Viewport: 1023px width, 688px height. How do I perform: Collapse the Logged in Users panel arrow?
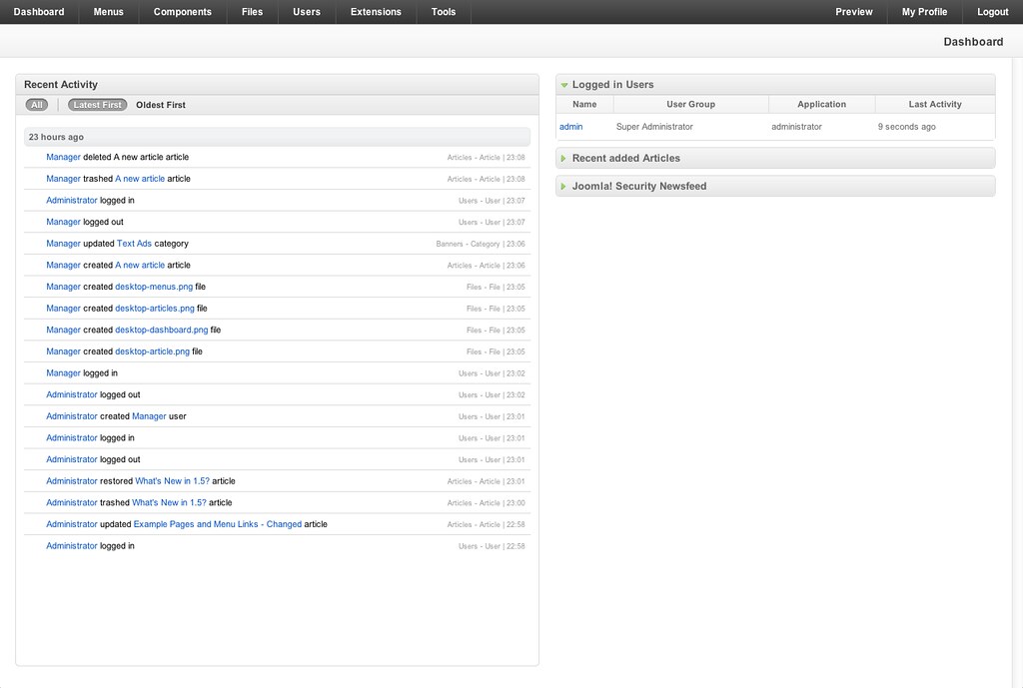[x=564, y=85]
